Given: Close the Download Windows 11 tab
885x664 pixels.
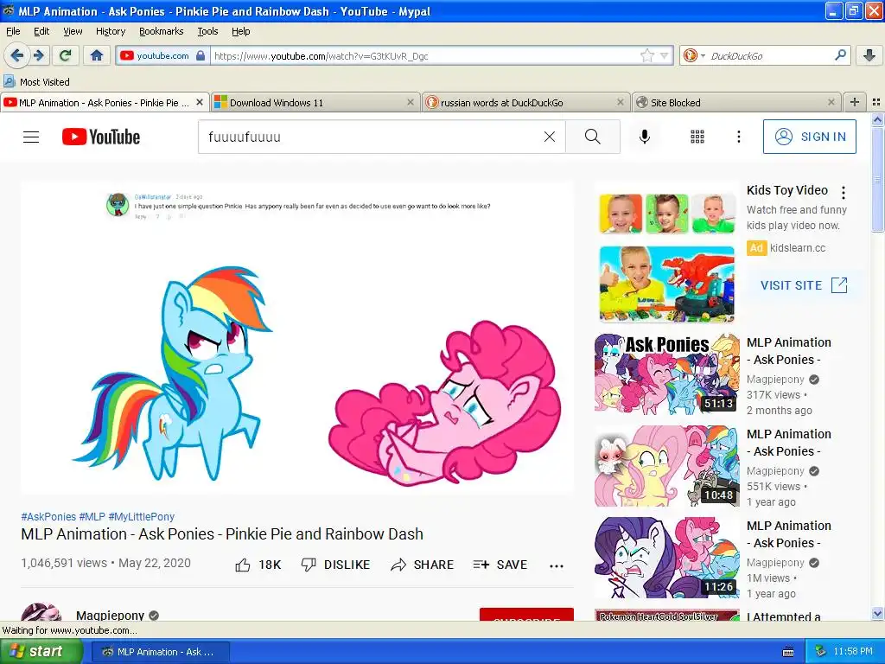Looking at the screenshot, I should [411, 102].
